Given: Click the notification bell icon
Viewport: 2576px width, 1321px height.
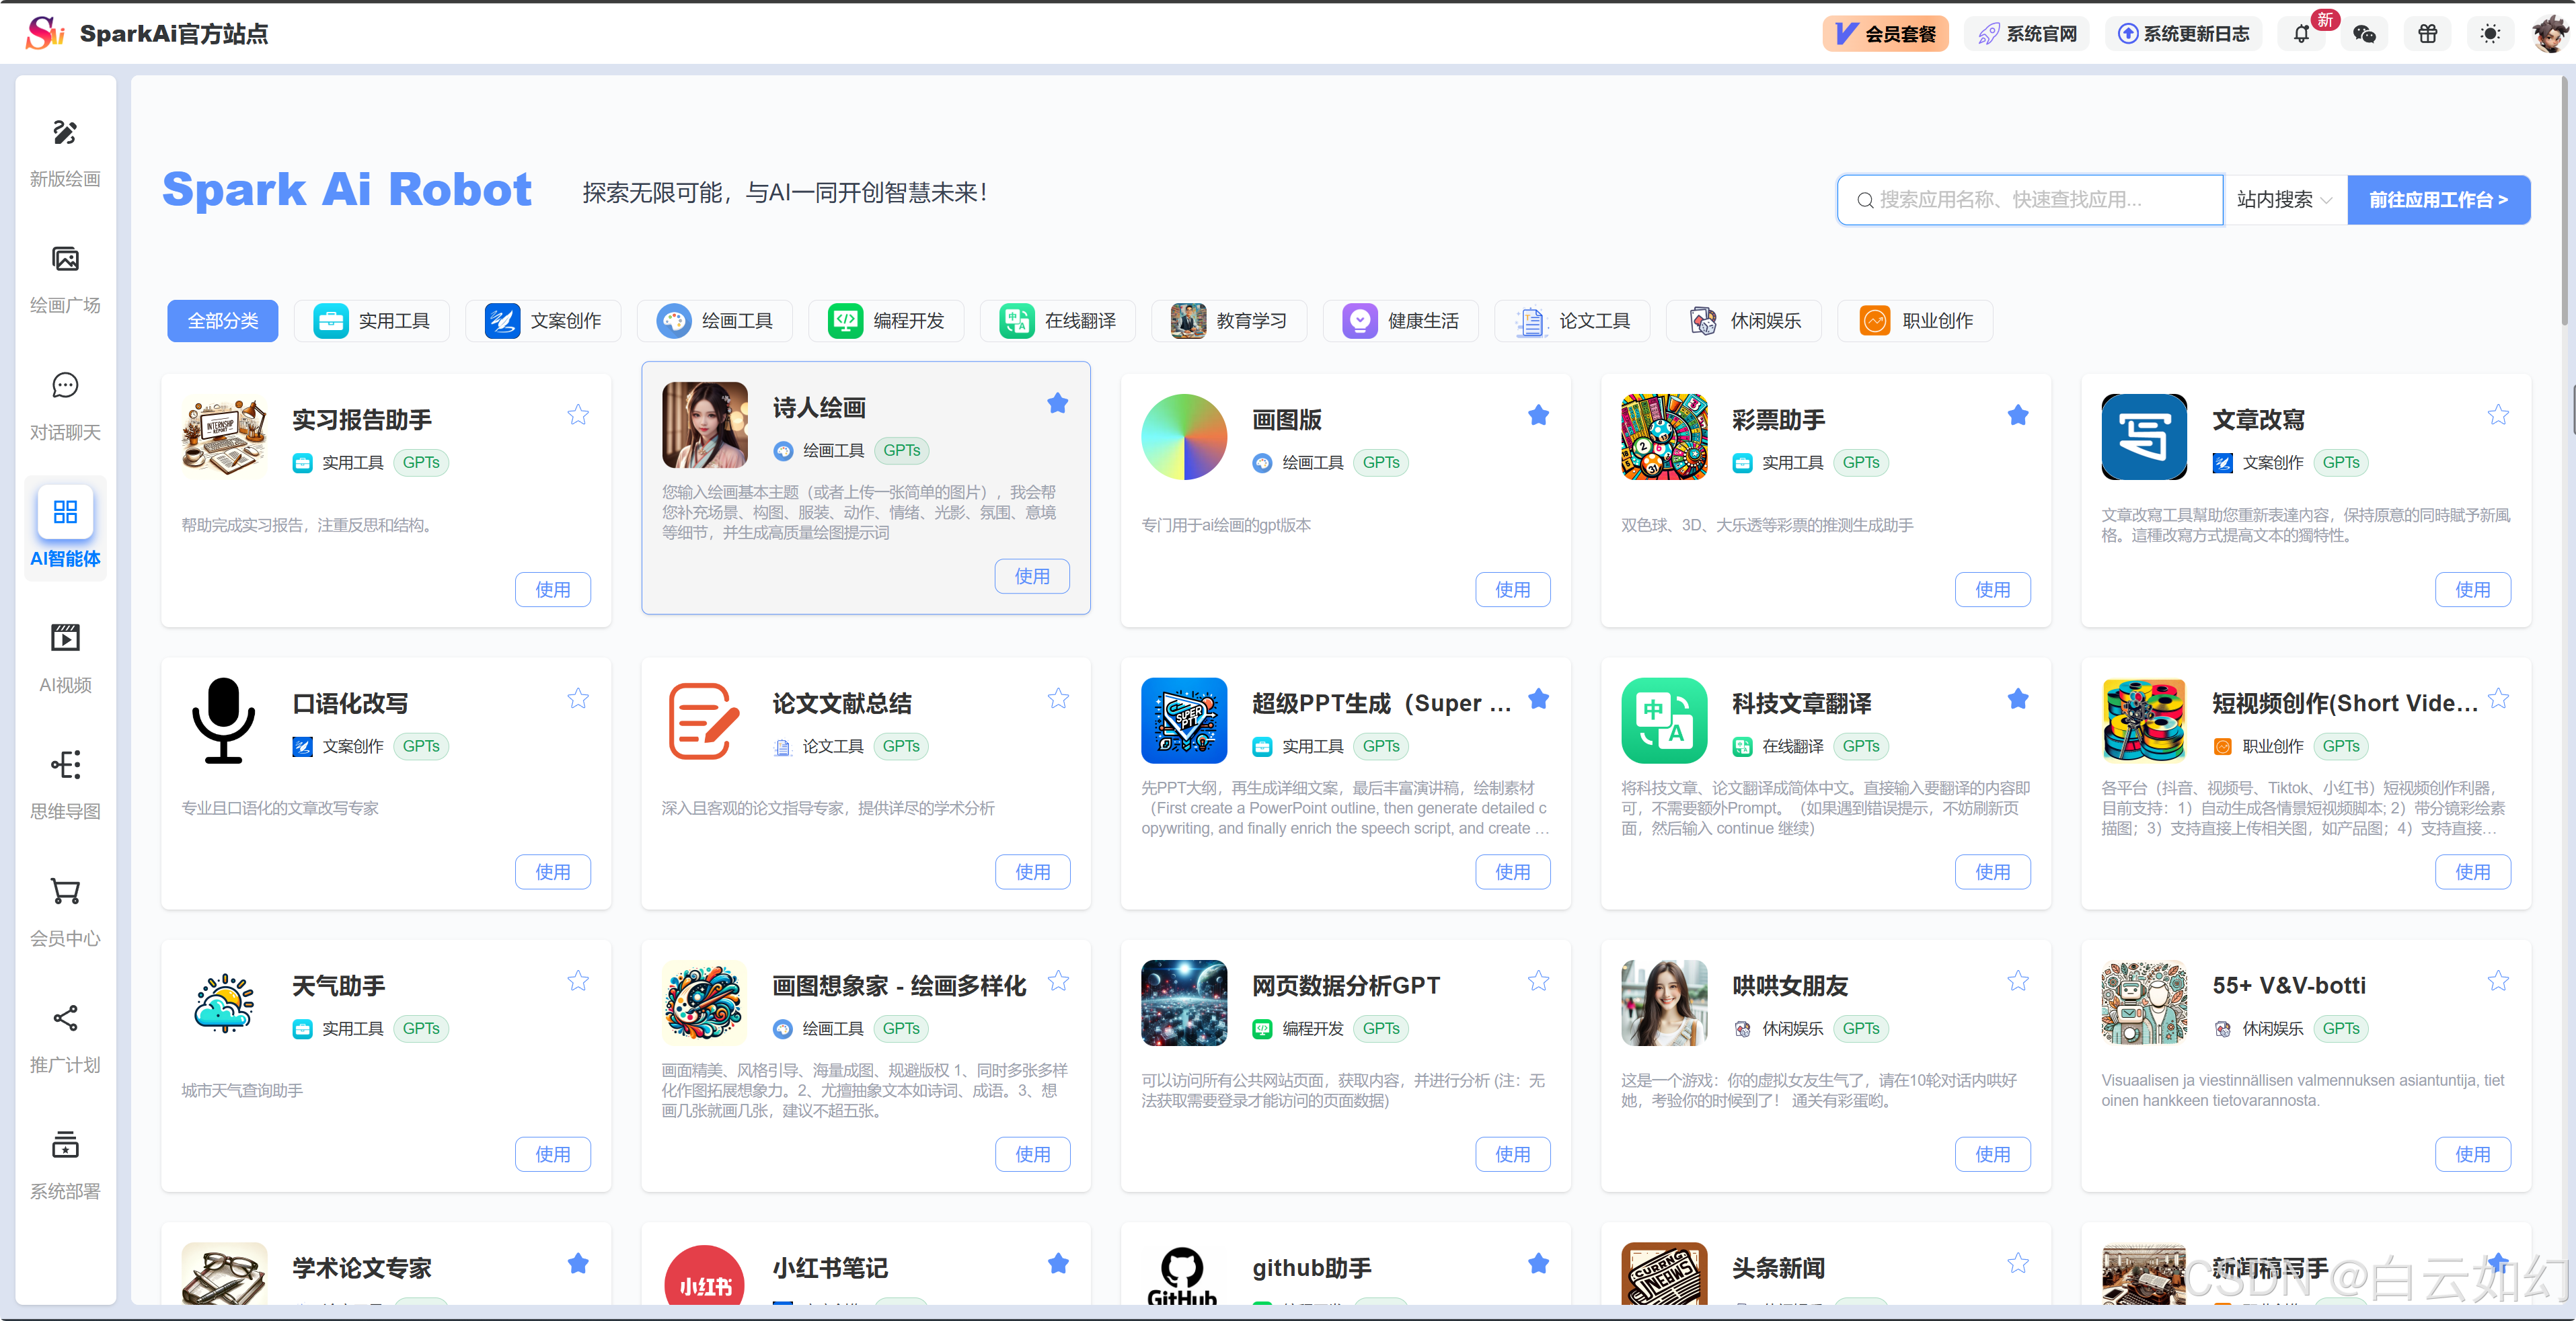Looking at the screenshot, I should pyautogui.click(x=2301, y=34).
